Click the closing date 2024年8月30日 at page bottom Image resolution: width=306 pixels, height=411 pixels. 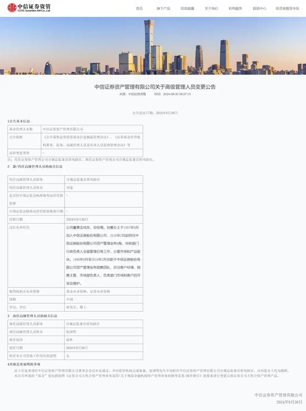[289, 402]
